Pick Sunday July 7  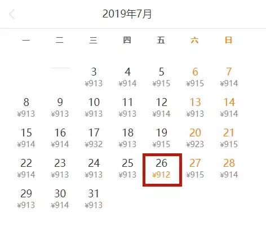point(229,77)
